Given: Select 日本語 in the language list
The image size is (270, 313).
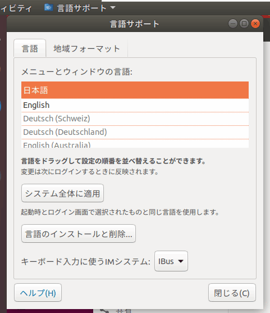Looking at the screenshot, I should coord(135,90).
